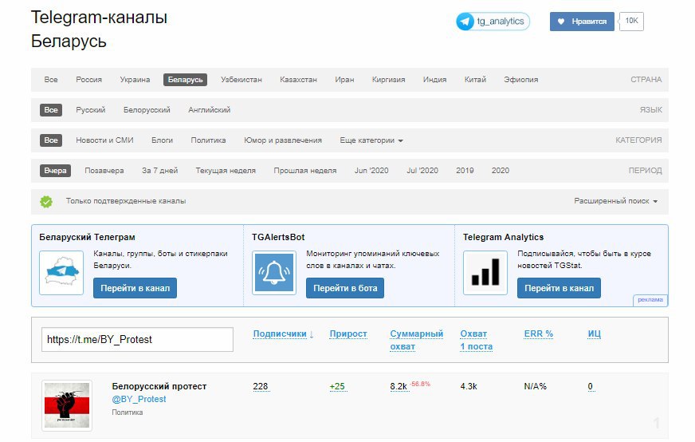
Task: Sort by ИЦ column
Action: point(594,333)
